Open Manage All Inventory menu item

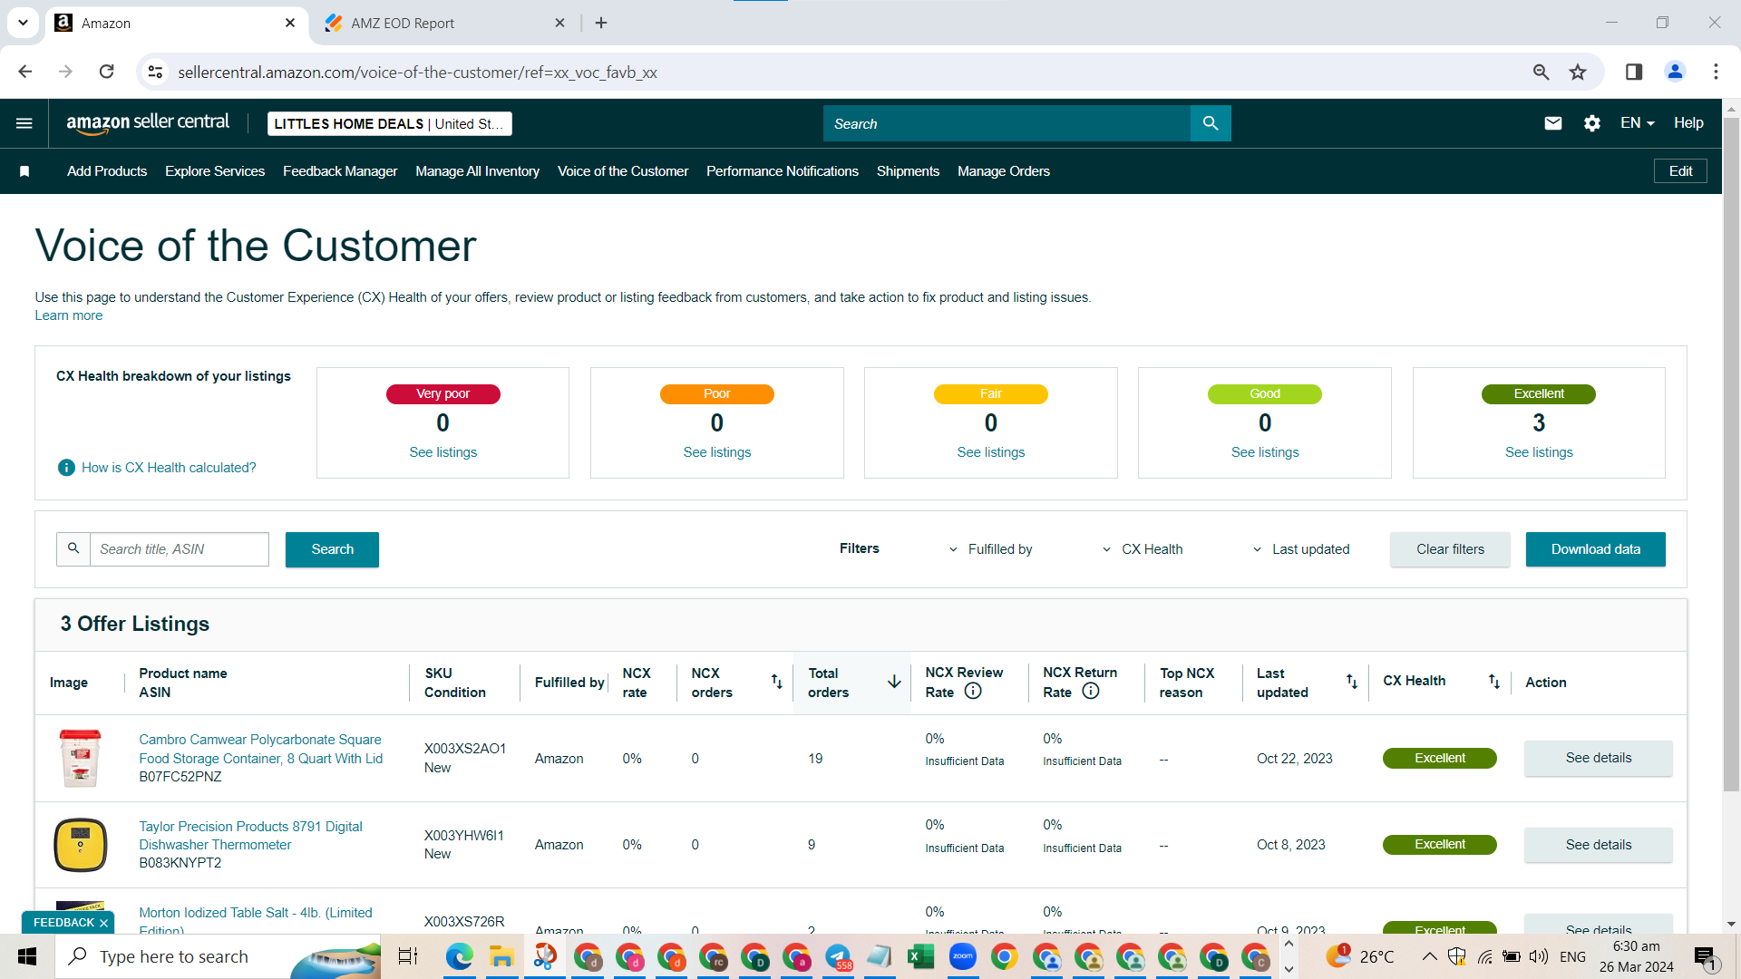477,171
